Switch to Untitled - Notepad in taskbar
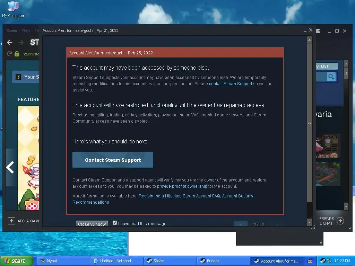This screenshot has width=355, height=266. click(116, 261)
